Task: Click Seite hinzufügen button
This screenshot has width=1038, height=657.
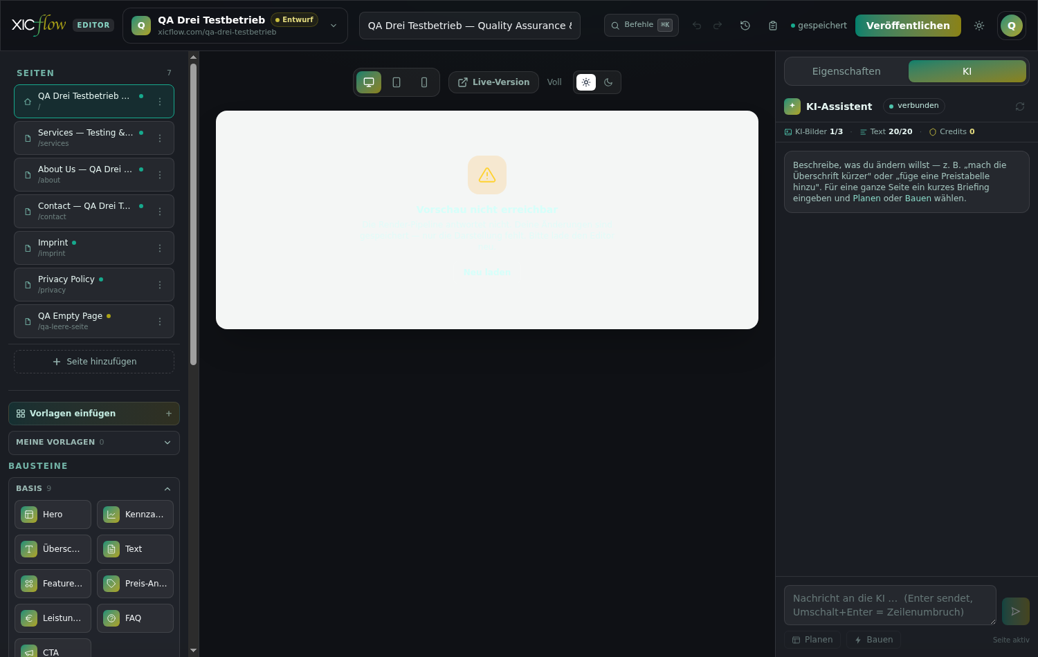Action: 94,362
